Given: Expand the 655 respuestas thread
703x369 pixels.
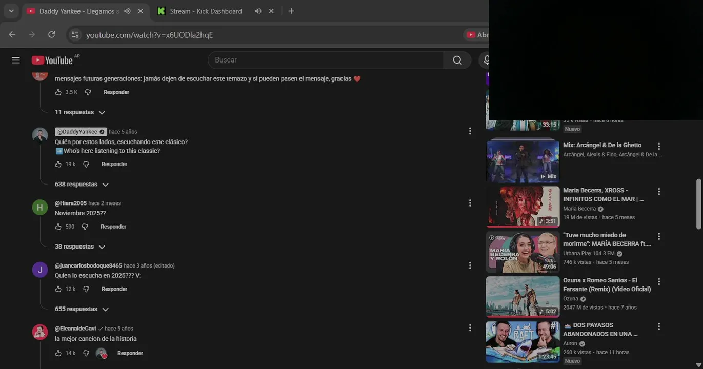Looking at the screenshot, I should pyautogui.click(x=82, y=310).
